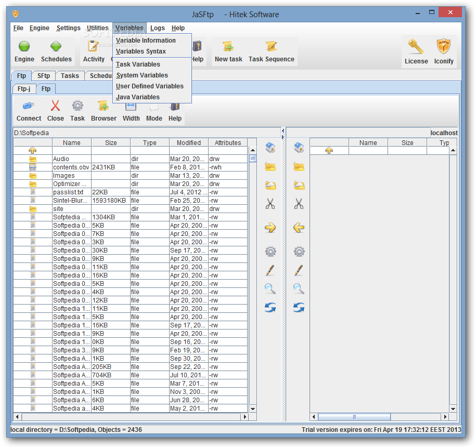This screenshot has width=476, height=448.
Task: Click the Help book icon in FTP toolbar
Action: click(x=175, y=107)
